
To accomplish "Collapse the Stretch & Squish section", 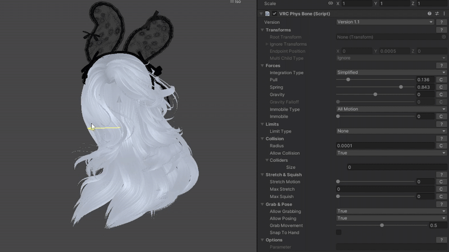I will point(262,175).
